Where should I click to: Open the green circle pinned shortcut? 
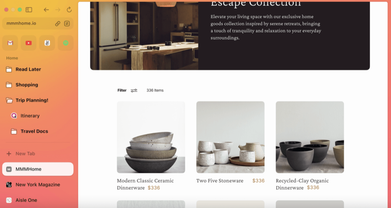coord(65,43)
